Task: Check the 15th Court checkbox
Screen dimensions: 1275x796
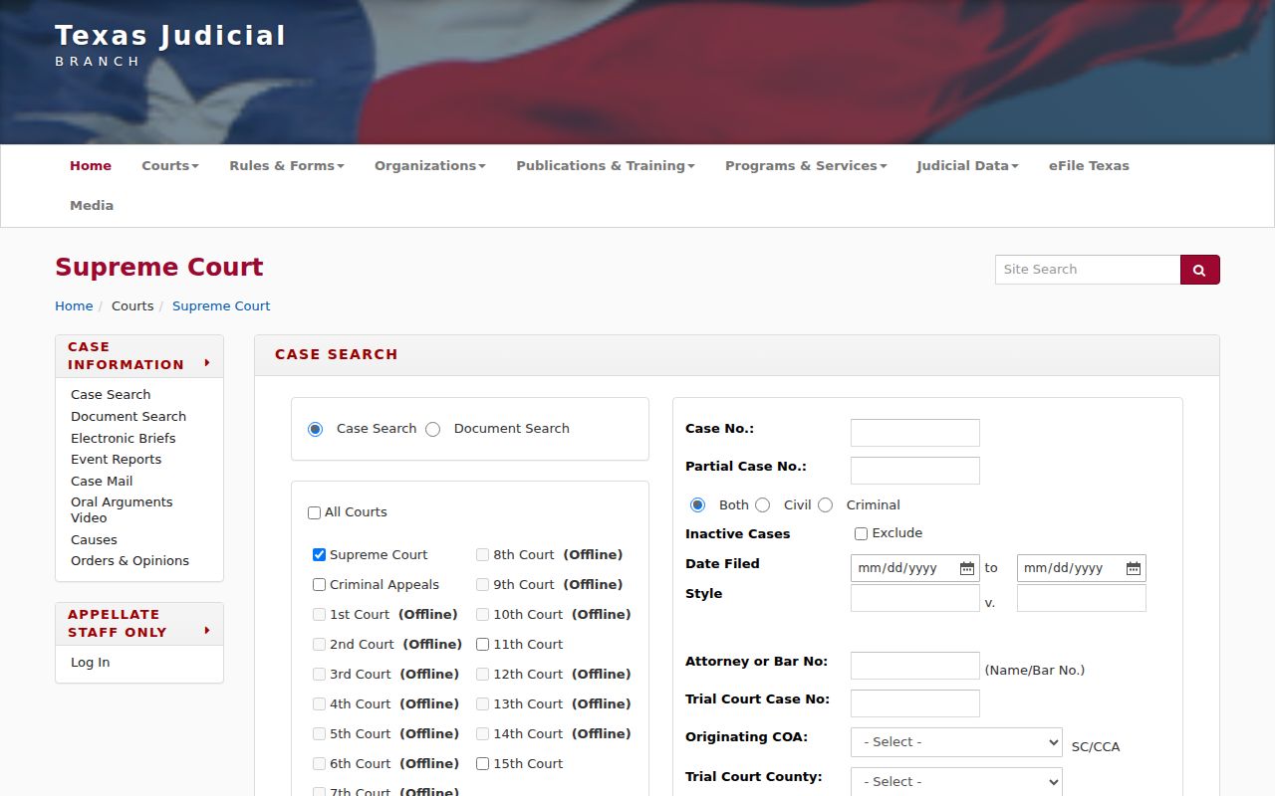Action: click(483, 763)
